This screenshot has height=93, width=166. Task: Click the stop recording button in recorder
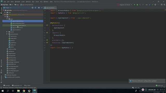pyautogui.click(x=143, y=90)
